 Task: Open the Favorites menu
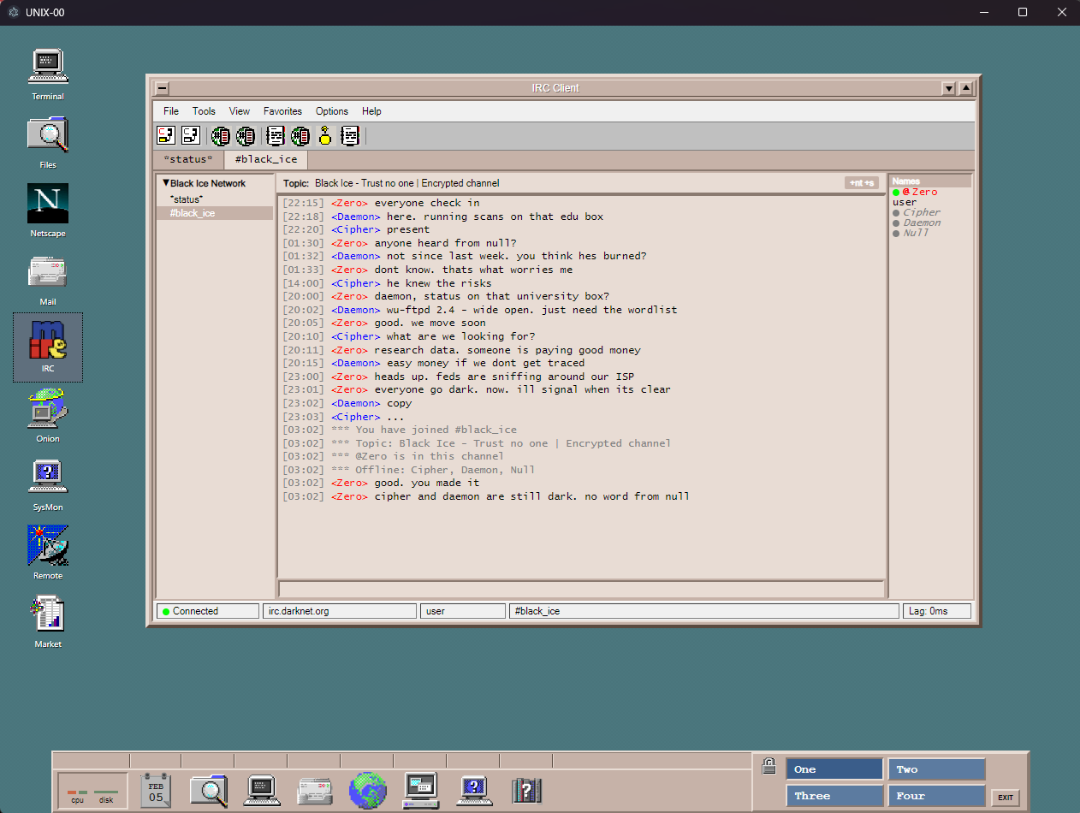click(x=282, y=111)
